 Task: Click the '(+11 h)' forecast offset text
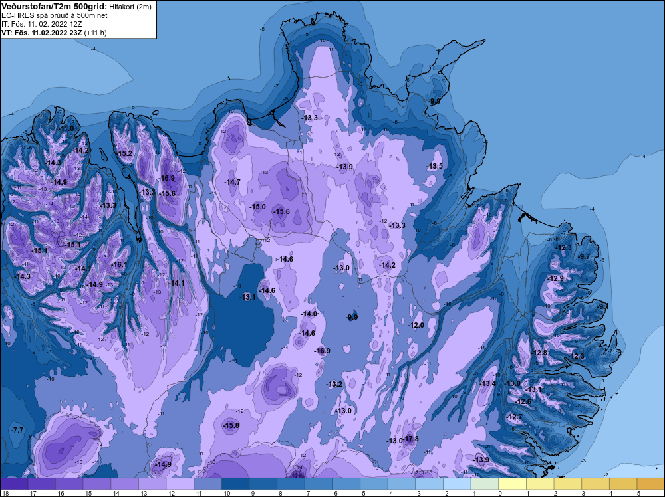point(95,33)
